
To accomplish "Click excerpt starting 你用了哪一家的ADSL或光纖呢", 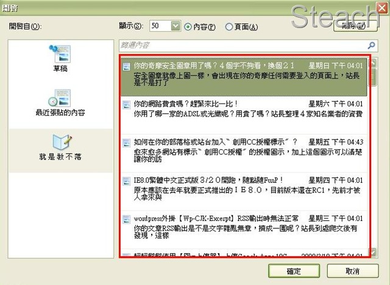I will tap(248, 114).
